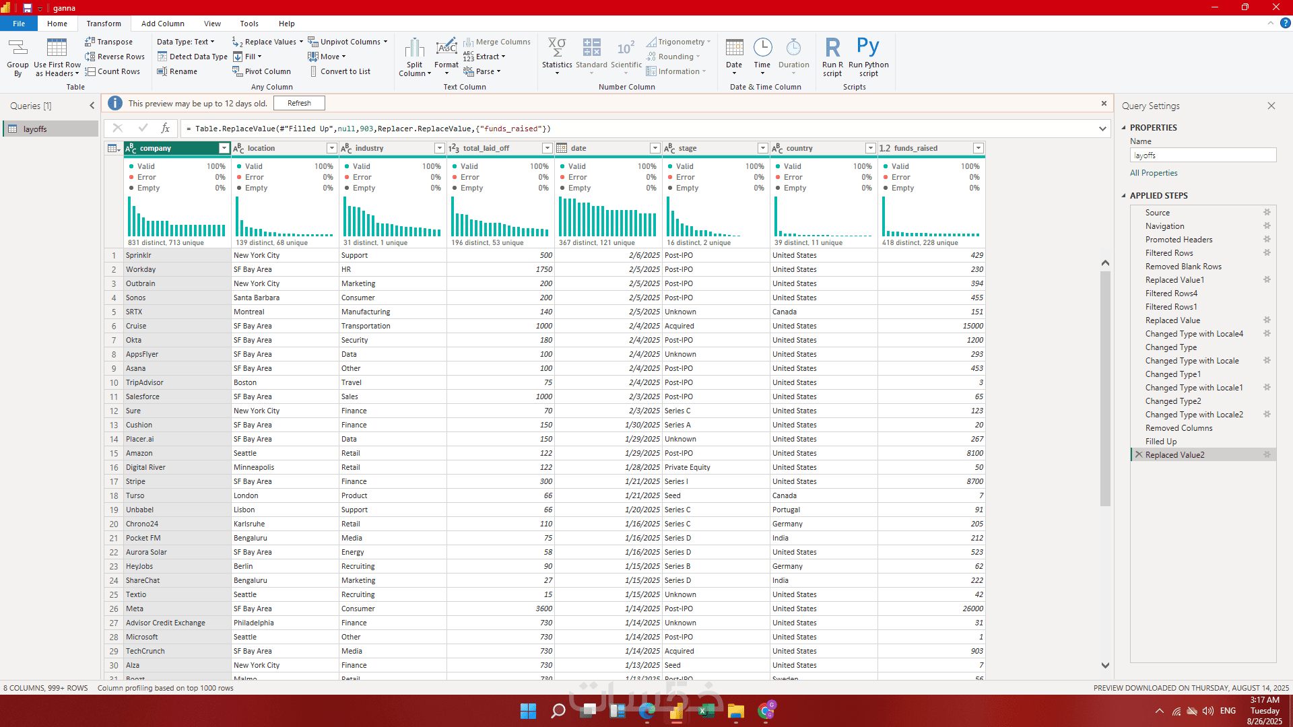The height and width of the screenshot is (727, 1293).
Task: Delete the Replaced Value2 step
Action: 1139,455
